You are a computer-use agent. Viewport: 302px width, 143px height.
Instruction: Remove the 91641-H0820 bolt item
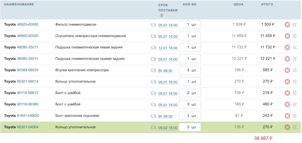(x=287, y=116)
